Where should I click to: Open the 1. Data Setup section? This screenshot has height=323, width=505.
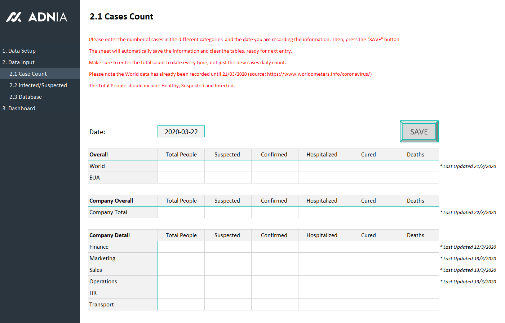tap(19, 51)
